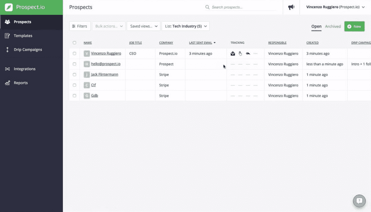
Task: Open the Templates section from sidebar
Action: coord(22,35)
